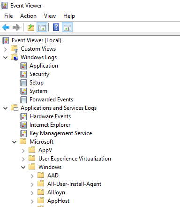Click the Up One Level folder icon
Image resolution: width=180 pixels, height=207 pixels.
pyautogui.click(x=31, y=27)
